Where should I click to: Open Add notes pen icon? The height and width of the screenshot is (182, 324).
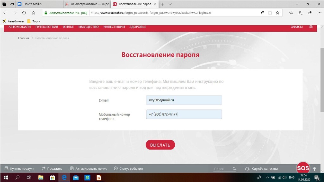point(300,13)
